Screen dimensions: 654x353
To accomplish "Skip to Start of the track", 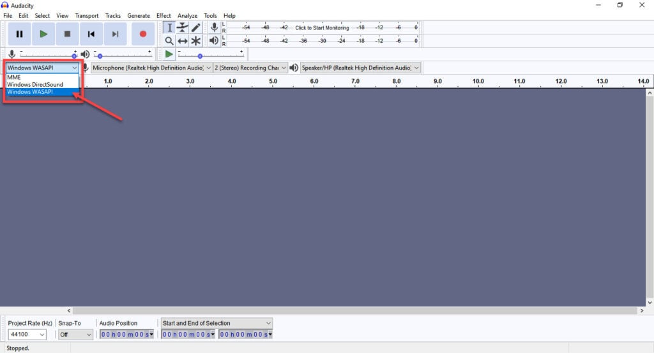I will 91,34.
